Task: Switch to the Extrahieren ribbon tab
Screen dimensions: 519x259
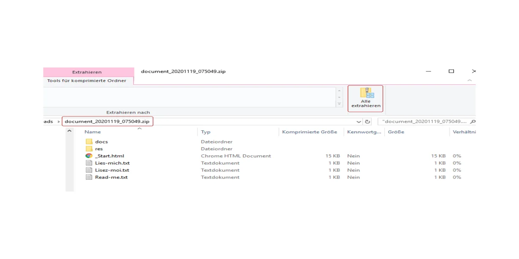Action: 87,72
